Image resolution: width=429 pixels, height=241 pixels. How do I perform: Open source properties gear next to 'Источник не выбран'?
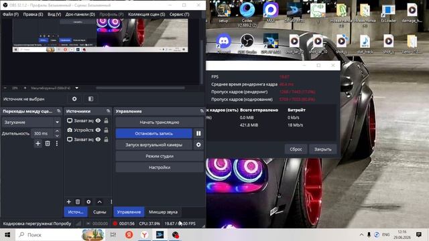(x=74, y=99)
